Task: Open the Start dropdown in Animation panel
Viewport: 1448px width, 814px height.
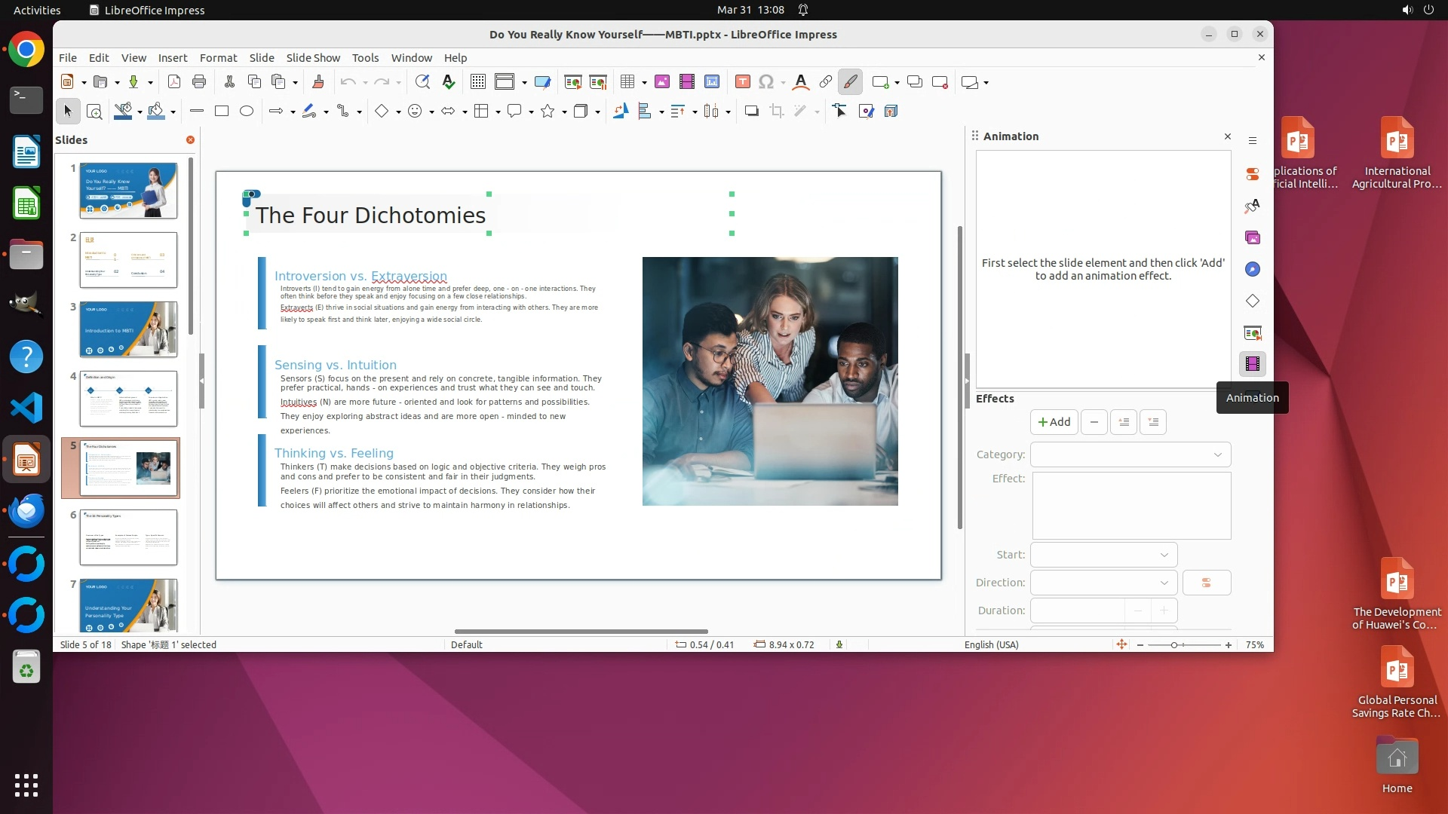Action: (x=1103, y=555)
